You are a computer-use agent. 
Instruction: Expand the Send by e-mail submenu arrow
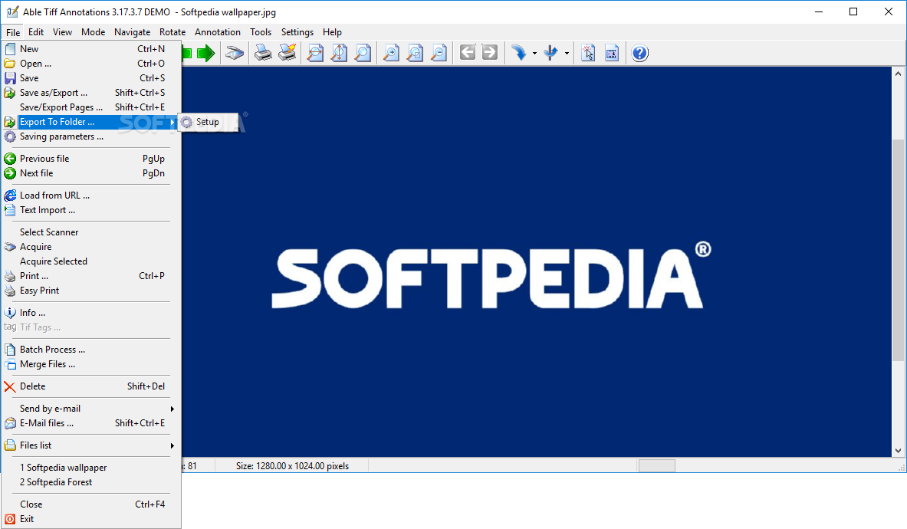click(173, 409)
